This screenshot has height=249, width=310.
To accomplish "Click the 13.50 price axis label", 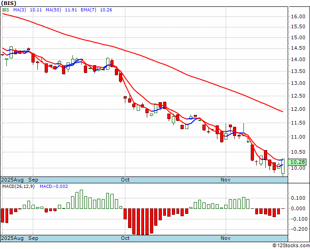I will tap(298, 71).
